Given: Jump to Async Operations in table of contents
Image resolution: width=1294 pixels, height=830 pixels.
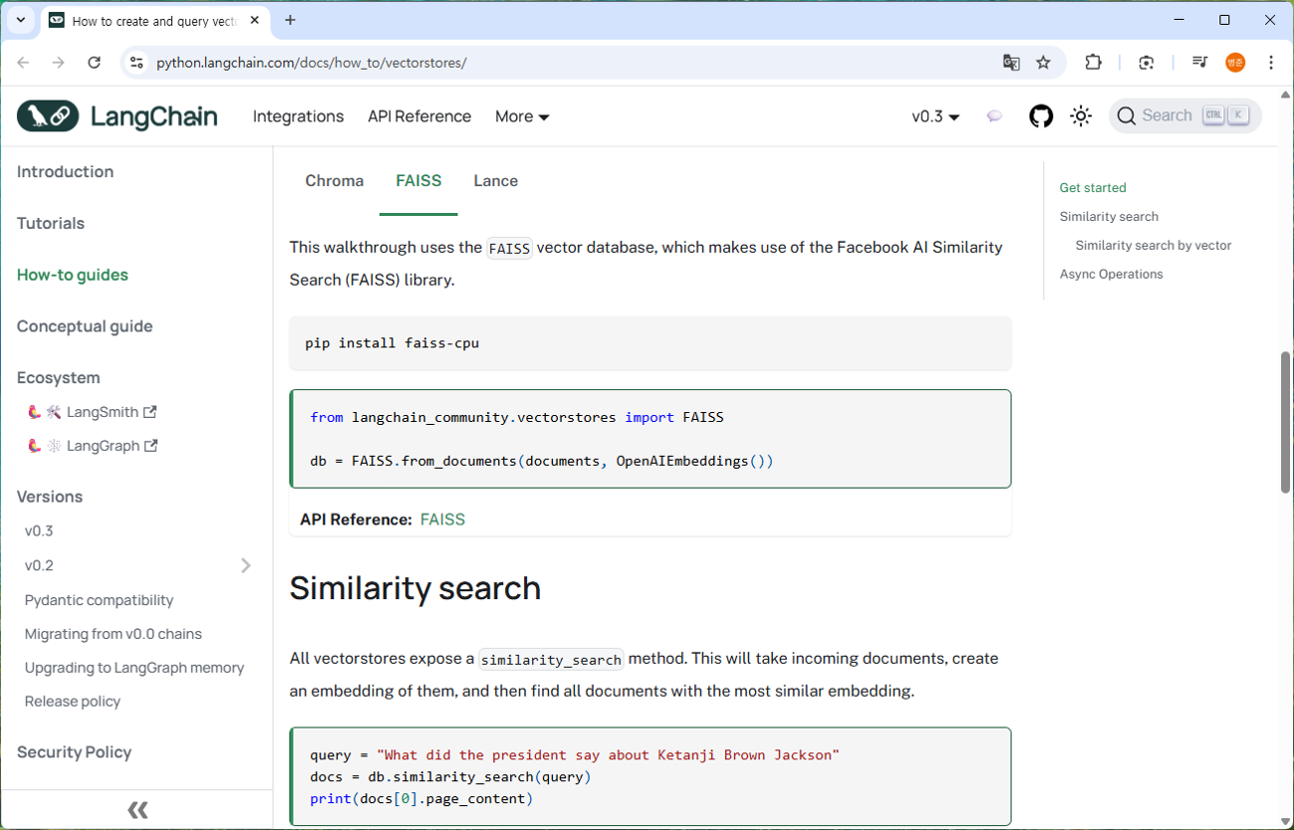Looking at the screenshot, I should [1111, 275].
